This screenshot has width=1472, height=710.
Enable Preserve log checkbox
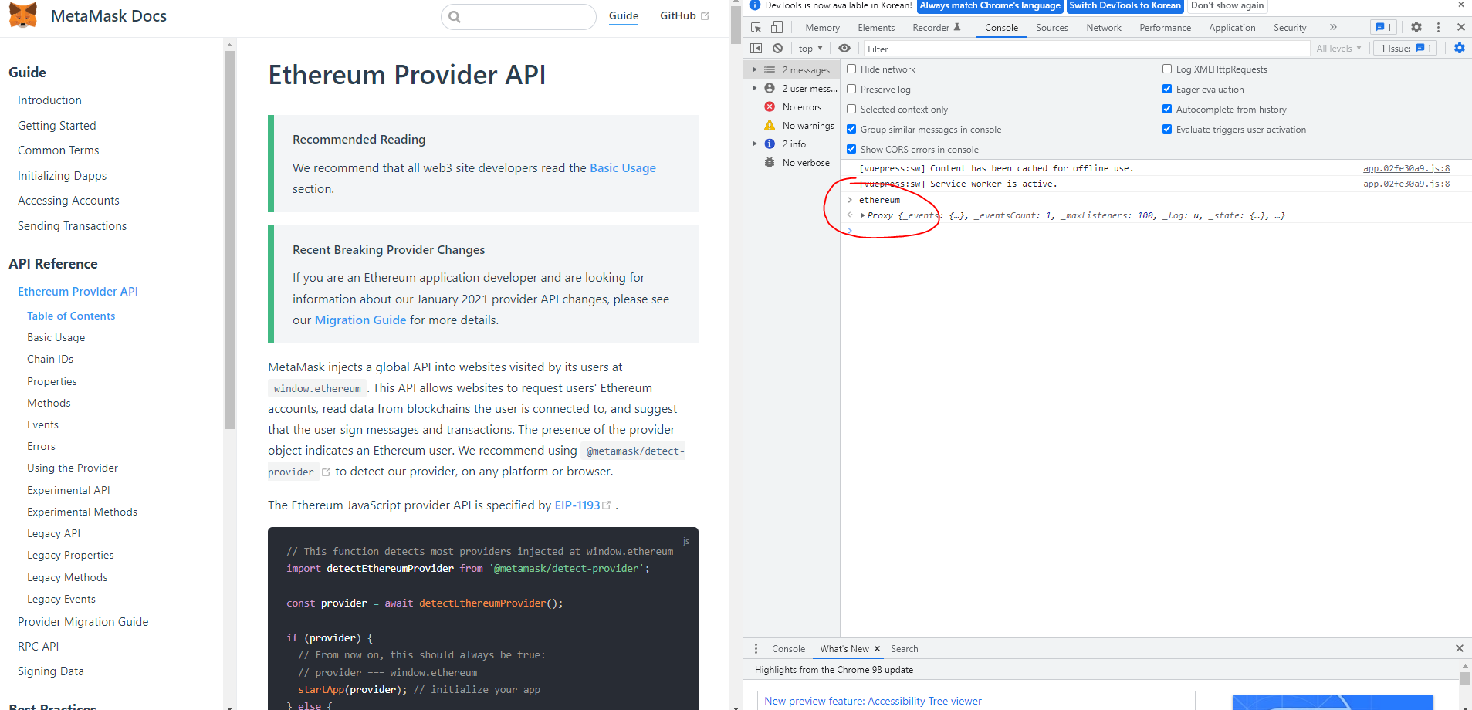[851, 89]
